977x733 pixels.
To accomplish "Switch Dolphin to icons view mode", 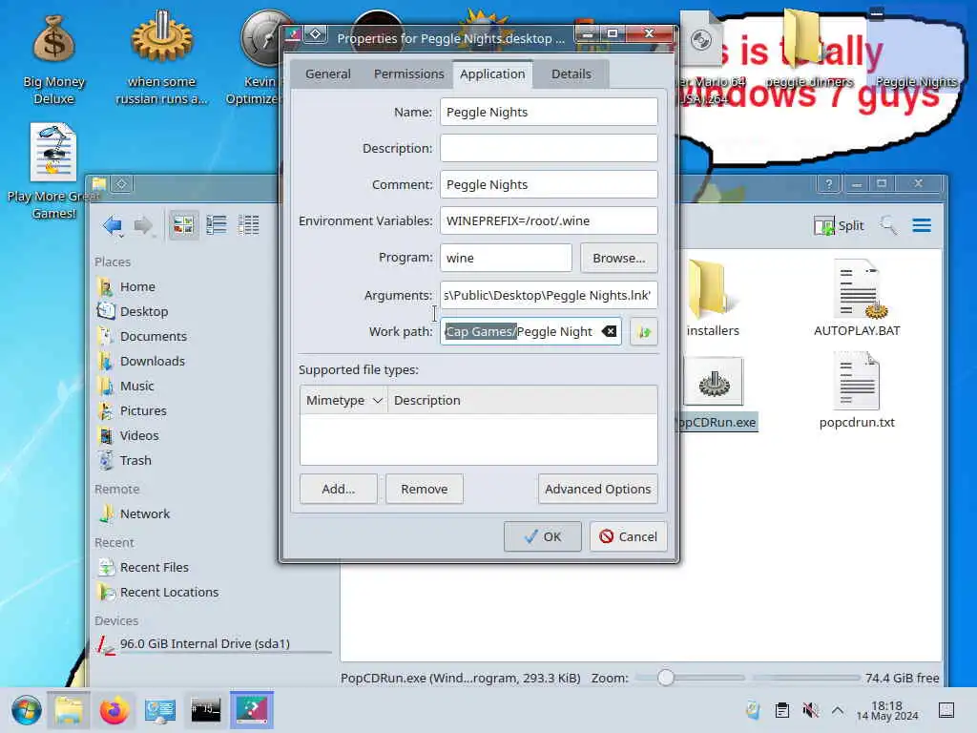I will coord(183,225).
